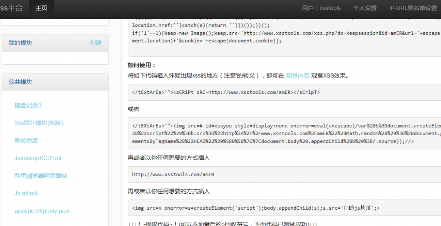Image resolution: width=441 pixels, height=226 pixels.
Task: Open Js attack module
Action: 26,193
